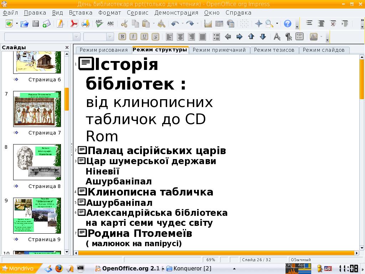Demote outline item with right arrow
365x274 pixels.
pos(239,37)
